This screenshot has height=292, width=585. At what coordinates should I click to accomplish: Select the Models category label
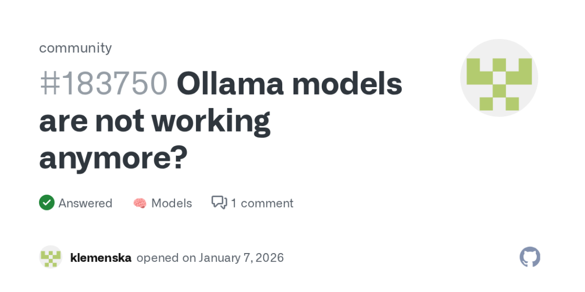[x=171, y=203]
